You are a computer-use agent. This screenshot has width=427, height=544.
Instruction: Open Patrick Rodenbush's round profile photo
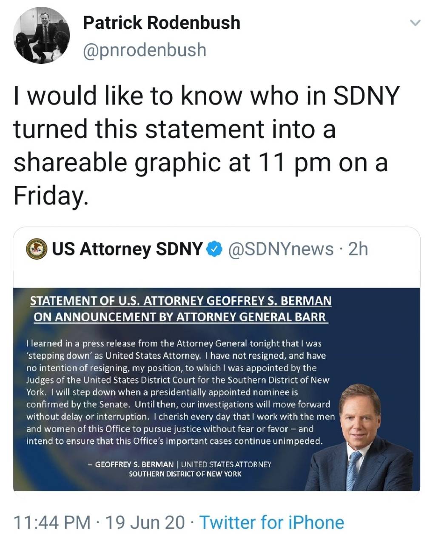tap(41, 35)
